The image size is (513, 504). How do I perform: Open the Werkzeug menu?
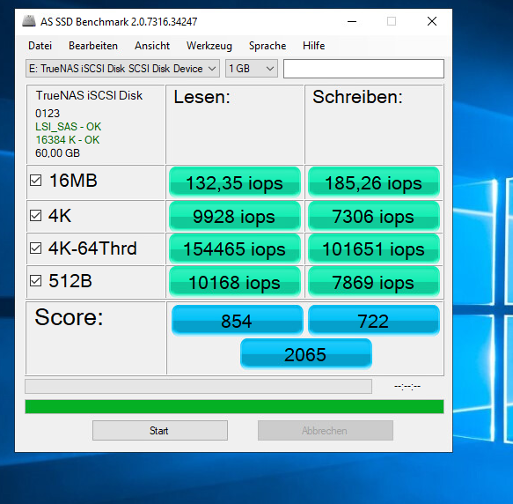209,46
